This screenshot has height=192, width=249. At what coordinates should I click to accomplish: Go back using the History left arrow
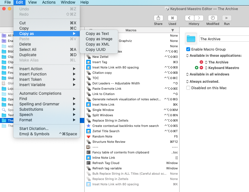coord(189,18)
